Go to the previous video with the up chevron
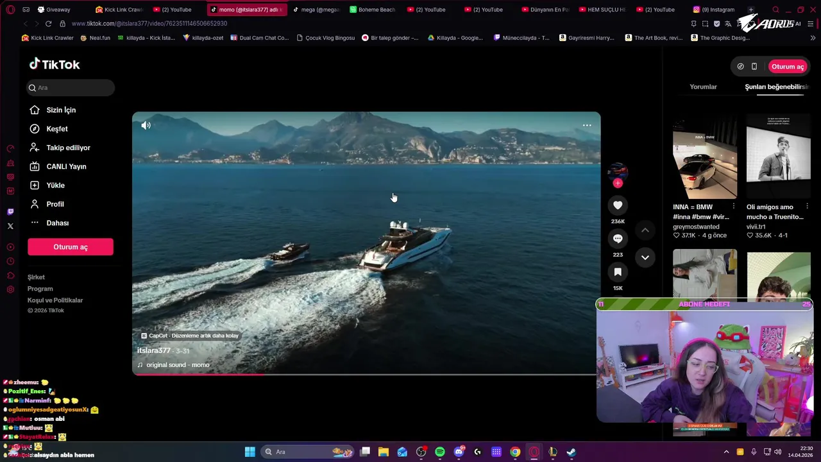 [x=645, y=230]
